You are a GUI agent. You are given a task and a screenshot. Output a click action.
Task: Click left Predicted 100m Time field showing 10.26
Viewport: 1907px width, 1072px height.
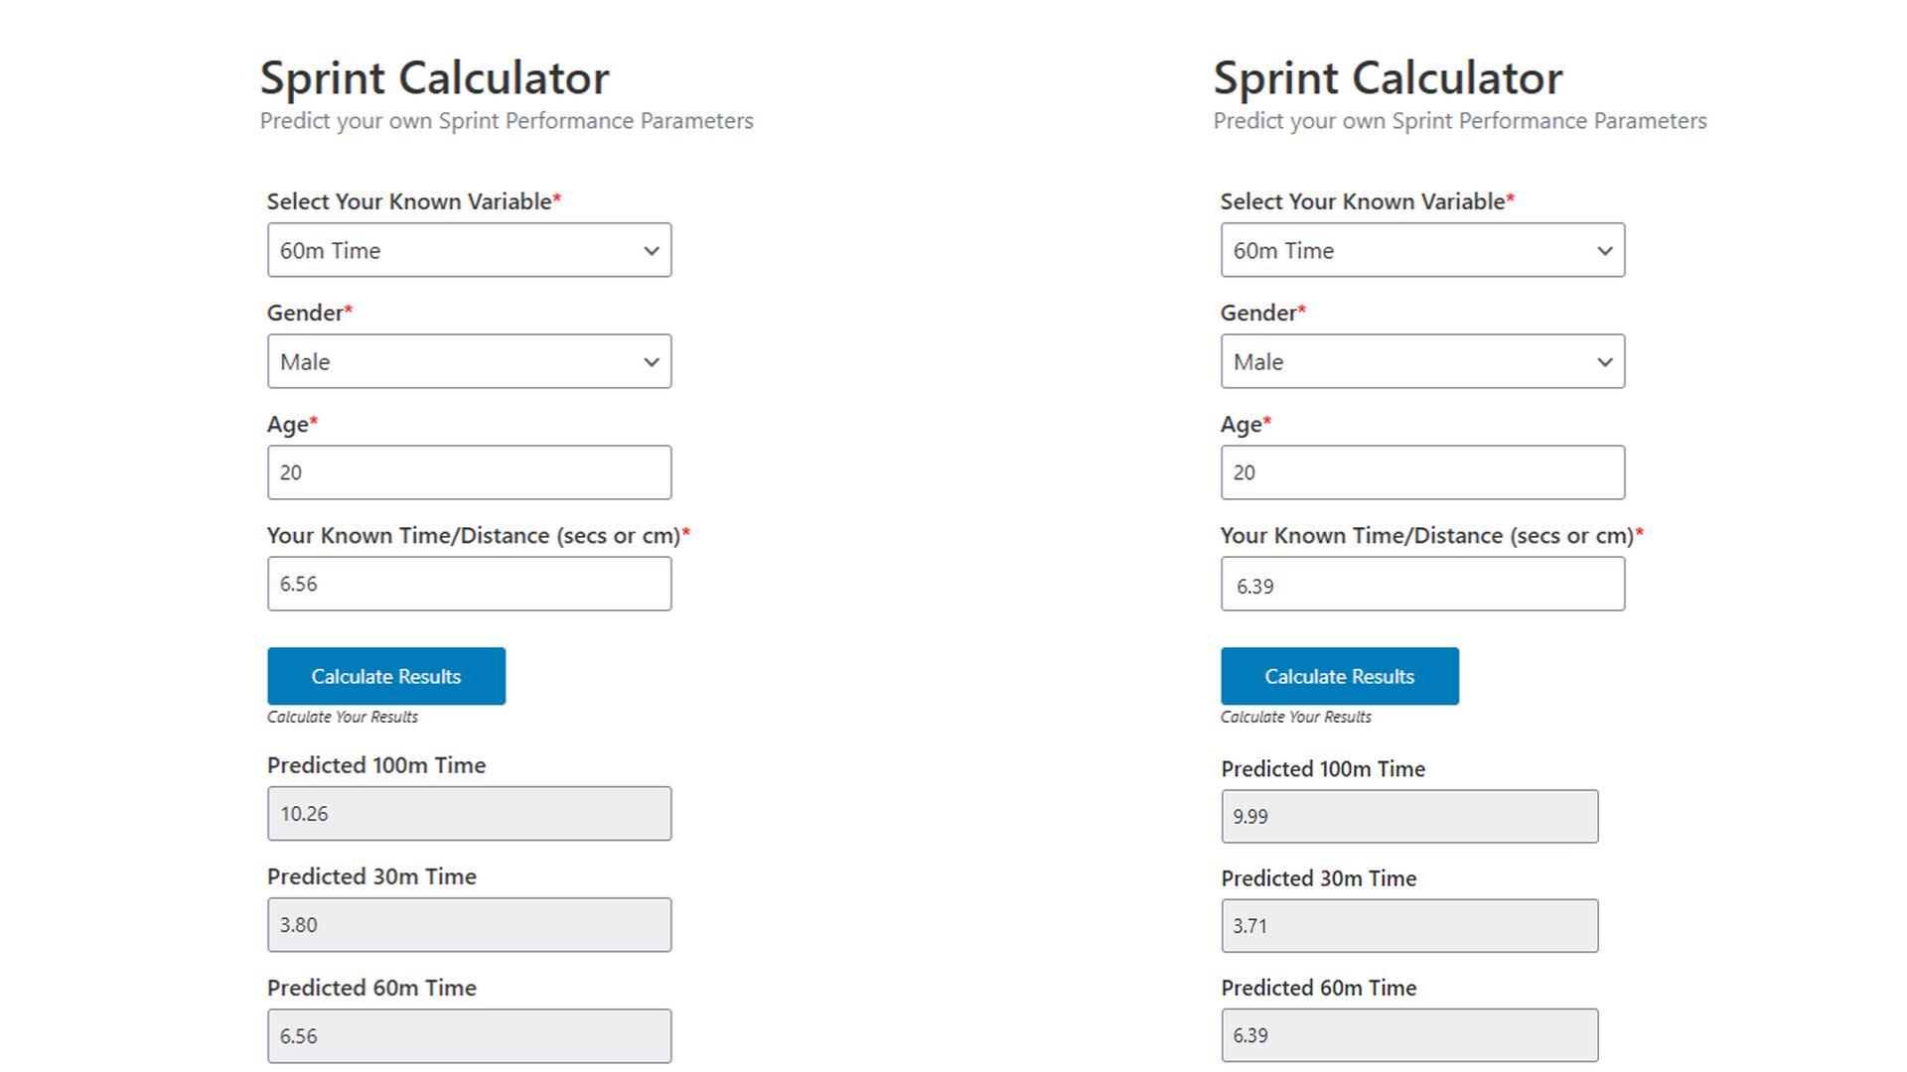(469, 814)
